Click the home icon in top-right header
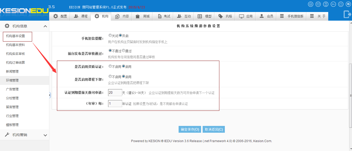 pyautogui.click(x=311, y=4)
